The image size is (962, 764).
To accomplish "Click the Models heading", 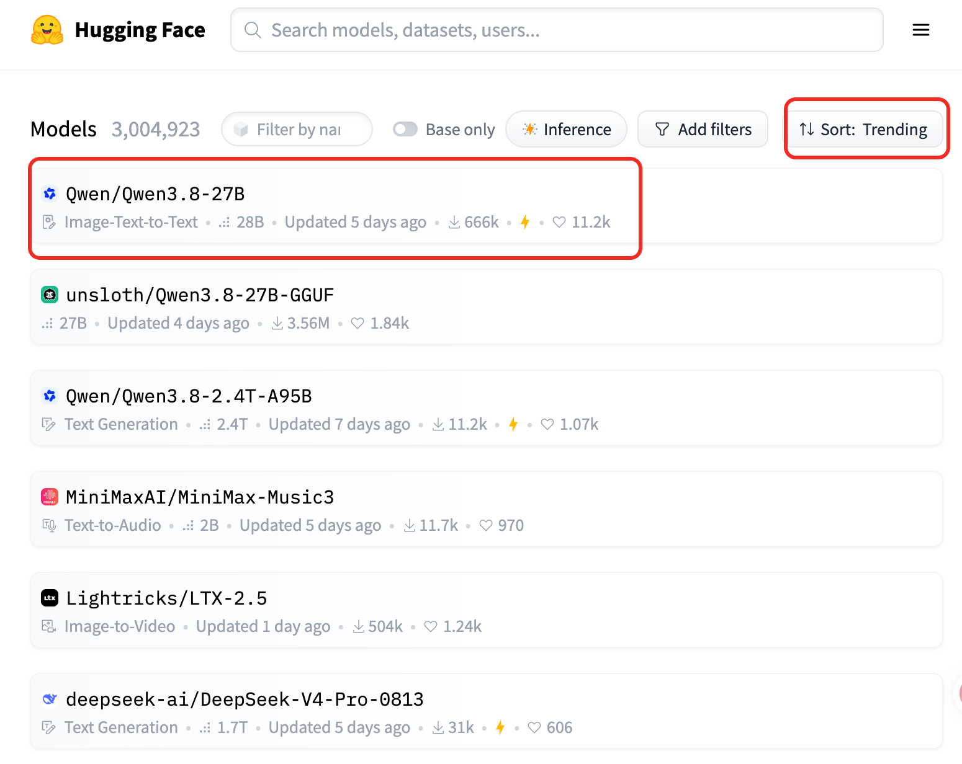I will 63,129.
